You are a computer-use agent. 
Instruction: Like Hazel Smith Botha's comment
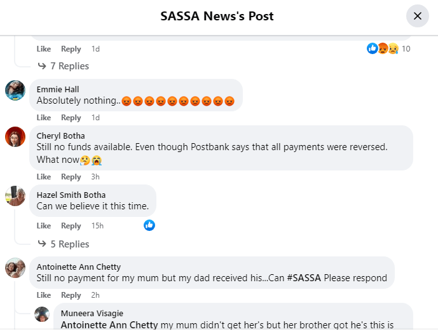click(x=44, y=226)
